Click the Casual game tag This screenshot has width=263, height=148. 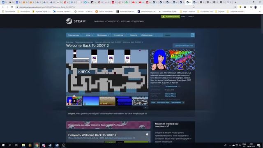163,102
